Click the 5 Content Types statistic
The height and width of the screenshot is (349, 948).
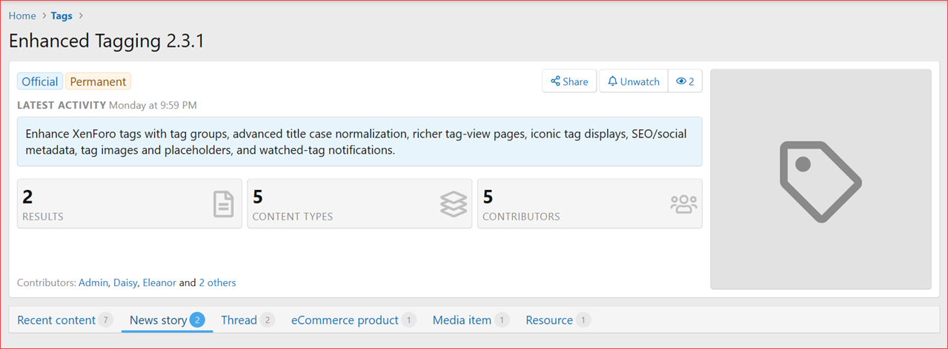click(x=359, y=203)
